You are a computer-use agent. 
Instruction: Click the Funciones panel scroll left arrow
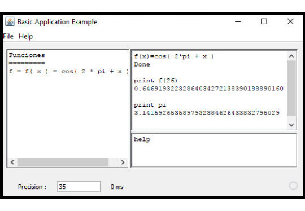[x=12, y=162]
